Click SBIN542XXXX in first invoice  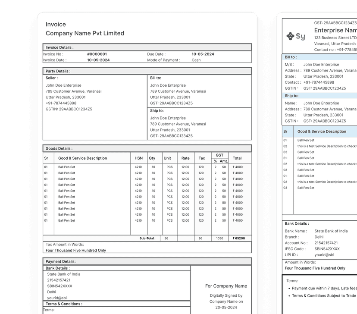pos(60,286)
